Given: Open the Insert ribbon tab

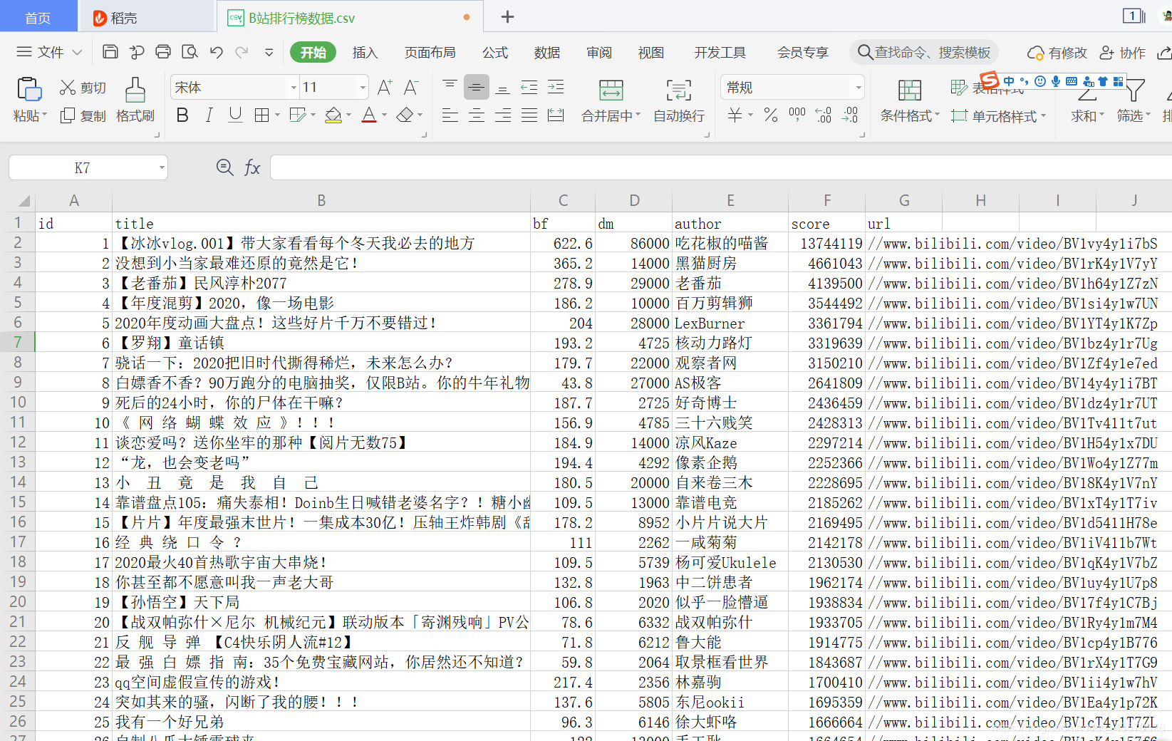Looking at the screenshot, I should tap(365, 53).
